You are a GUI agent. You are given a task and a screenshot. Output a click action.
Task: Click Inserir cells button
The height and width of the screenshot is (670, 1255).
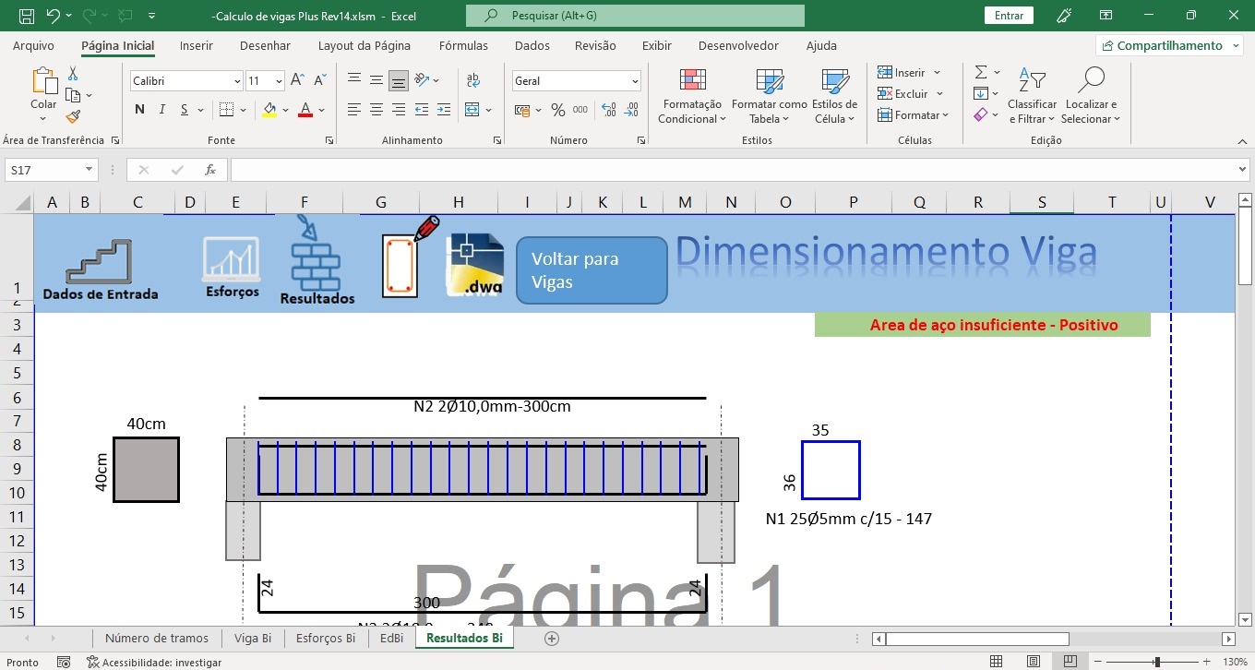click(901, 72)
